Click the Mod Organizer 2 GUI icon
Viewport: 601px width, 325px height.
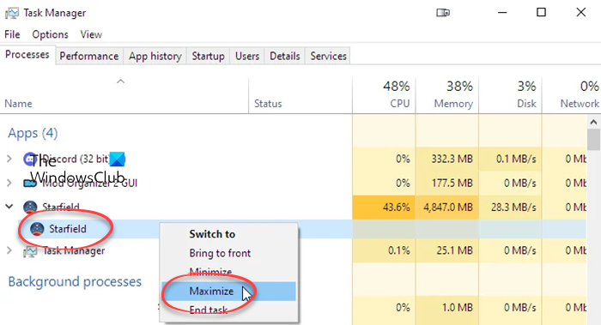coord(29,184)
